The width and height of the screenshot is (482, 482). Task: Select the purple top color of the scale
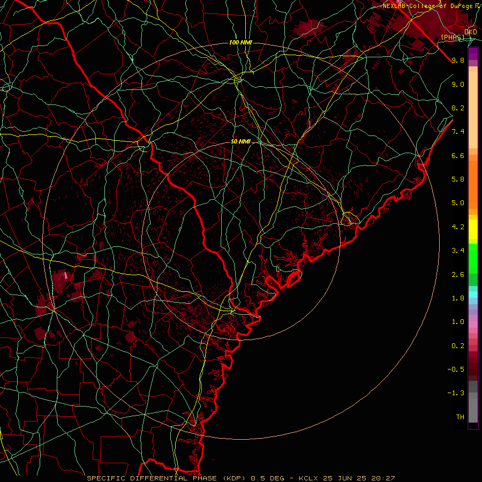tap(473, 53)
